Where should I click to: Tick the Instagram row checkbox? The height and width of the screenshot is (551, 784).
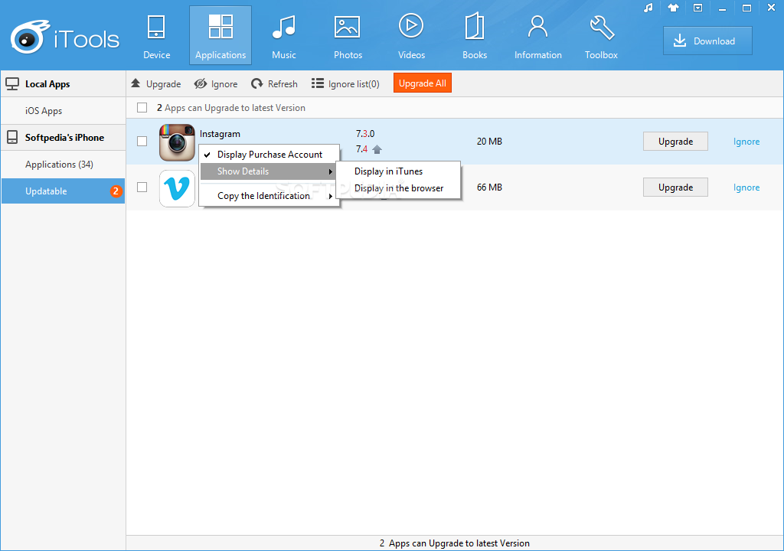(x=142, y=142)
